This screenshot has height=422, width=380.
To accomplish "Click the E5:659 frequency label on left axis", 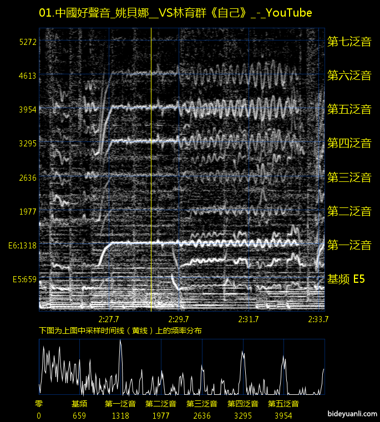I will tap(24, 279).
